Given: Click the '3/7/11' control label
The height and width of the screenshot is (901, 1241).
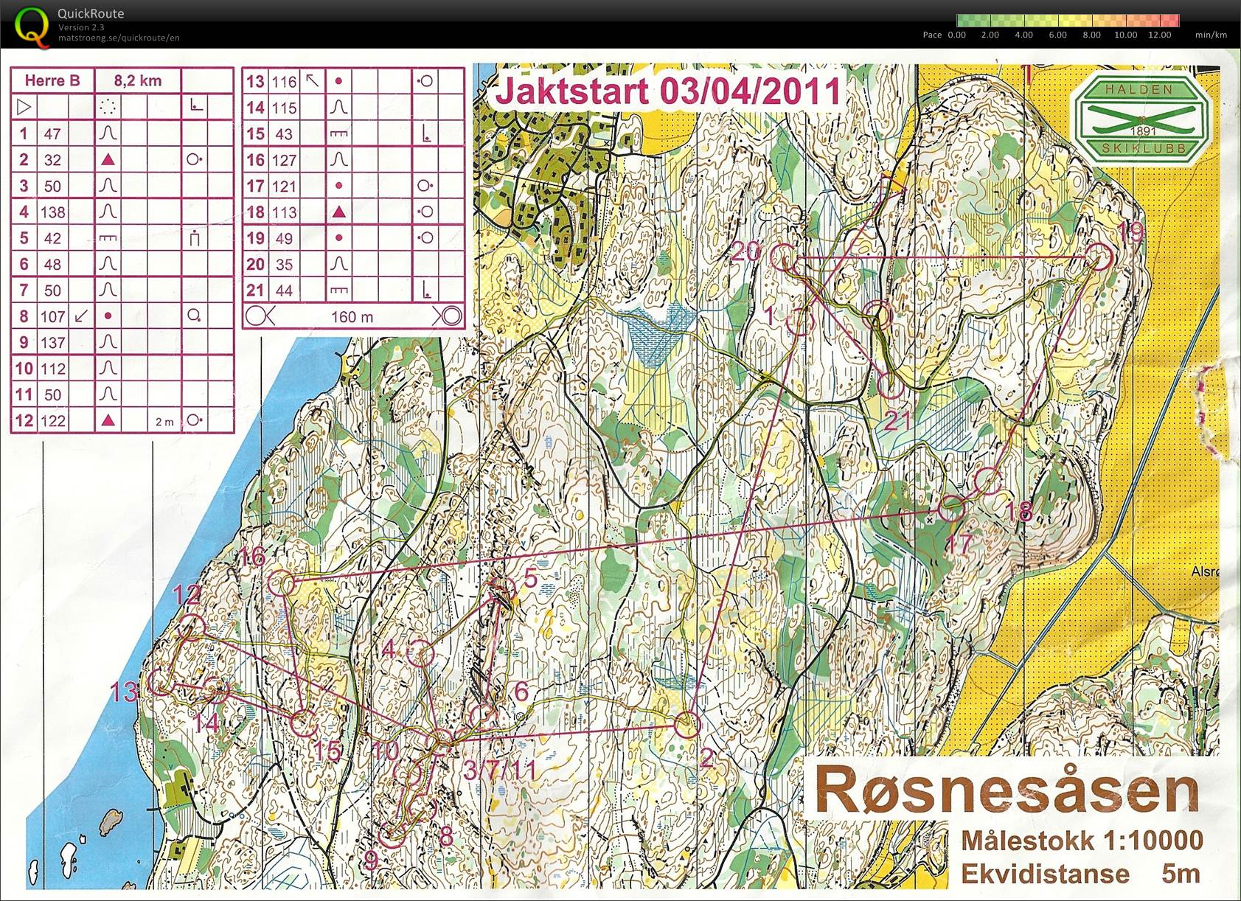Looking at the screenshot, I should tap(499, 770).
